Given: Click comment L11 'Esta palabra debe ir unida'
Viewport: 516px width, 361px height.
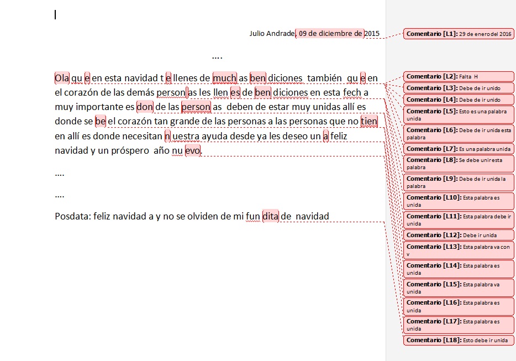Looking at the screenshot, I should click(x=459, y=219).
